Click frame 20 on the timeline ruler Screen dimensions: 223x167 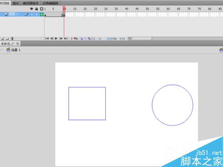tap(85, 9)
